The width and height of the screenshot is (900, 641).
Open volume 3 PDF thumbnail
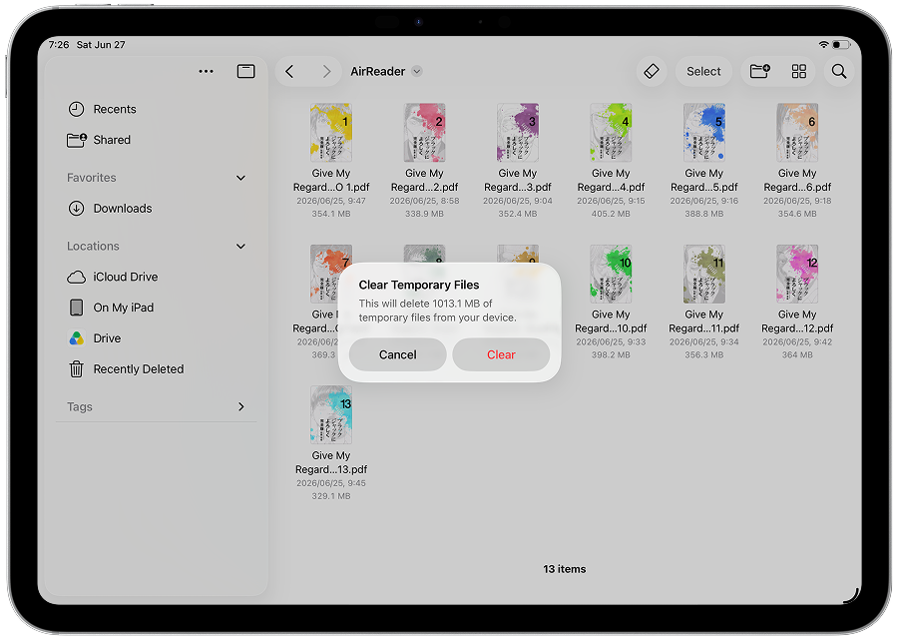[518, 133]
